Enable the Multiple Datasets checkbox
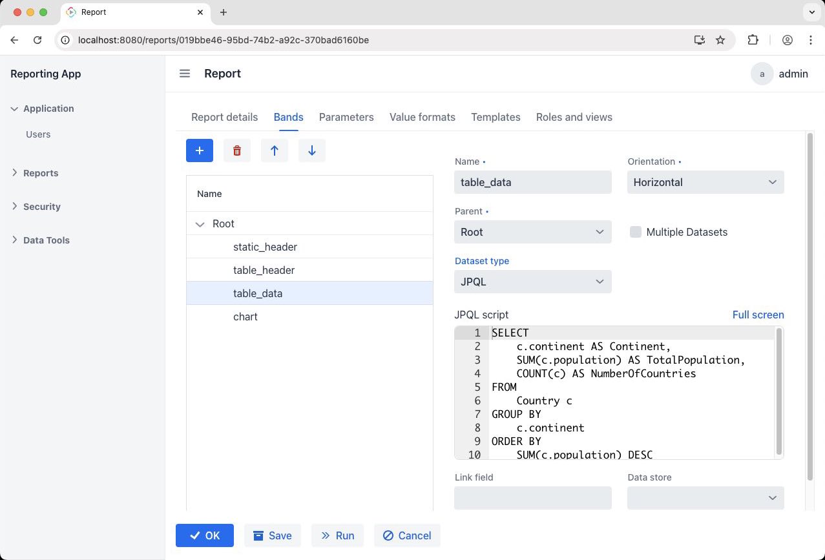The image size is (825, 560). pyautogui.click(x=636, y=232)
